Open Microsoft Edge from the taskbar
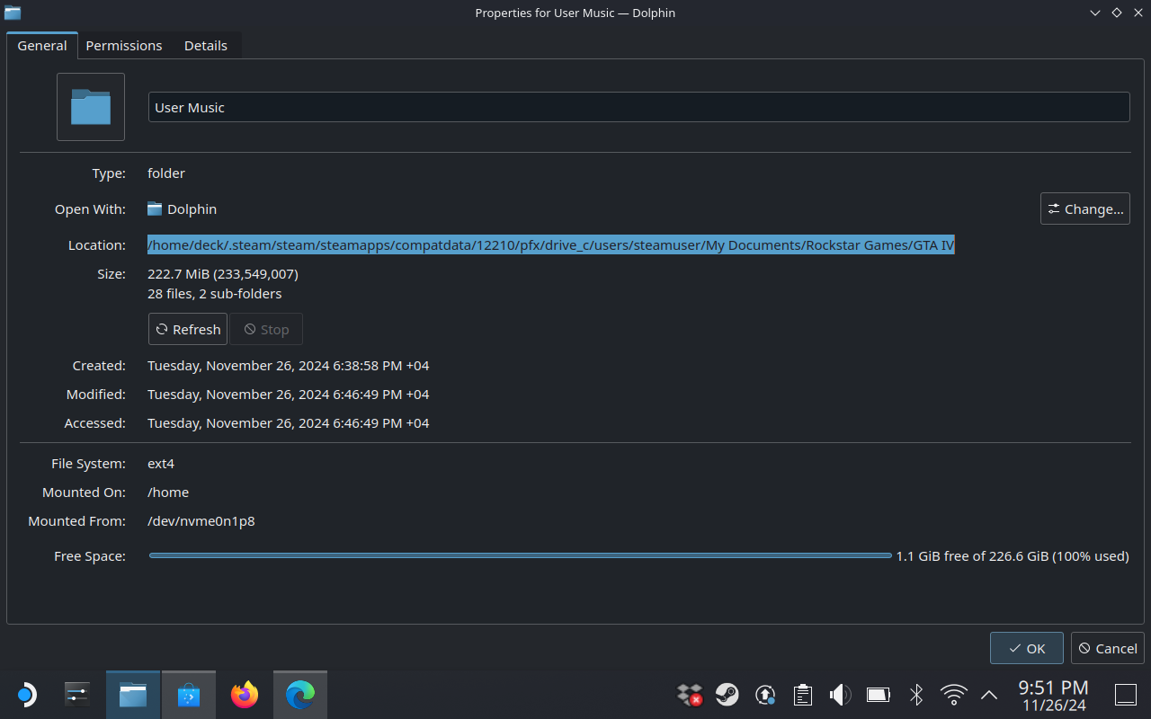Image resolution: width=1151 pixels, height=719 pixels. 300,695
